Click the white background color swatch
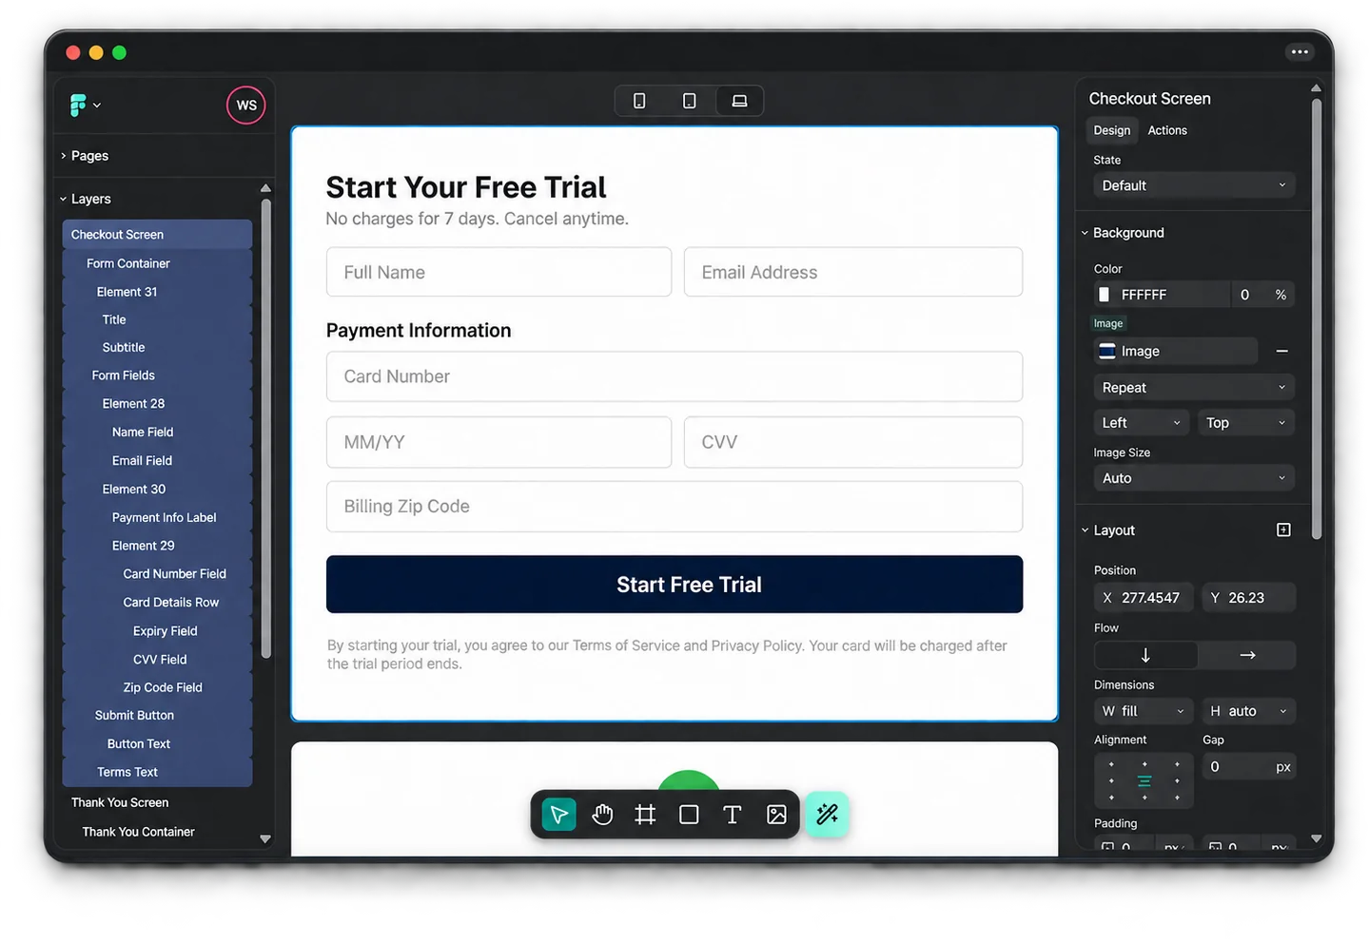1369x943 pixels. pyautogui.click(x=1104, y=295)
